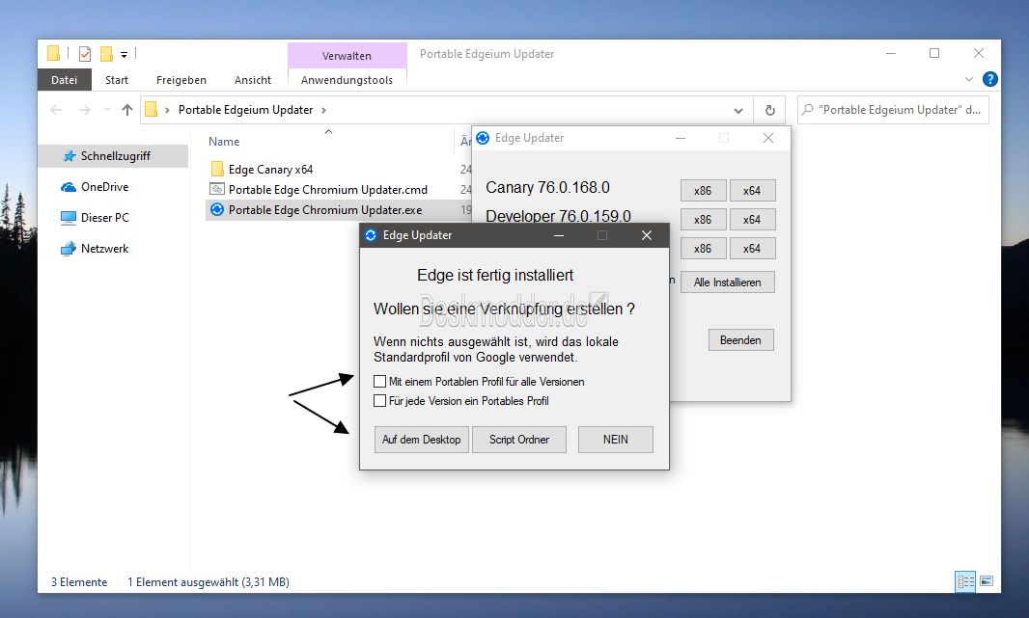
Task: Install Developer x64 version
Action: (752, 220)
